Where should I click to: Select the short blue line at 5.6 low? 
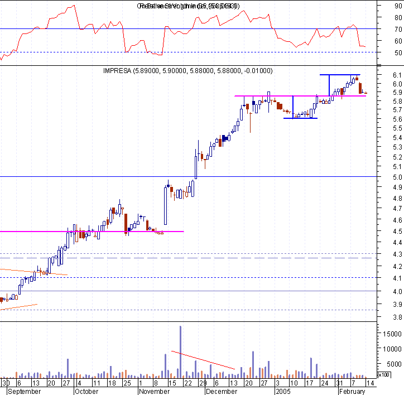[x=300, y=118]
